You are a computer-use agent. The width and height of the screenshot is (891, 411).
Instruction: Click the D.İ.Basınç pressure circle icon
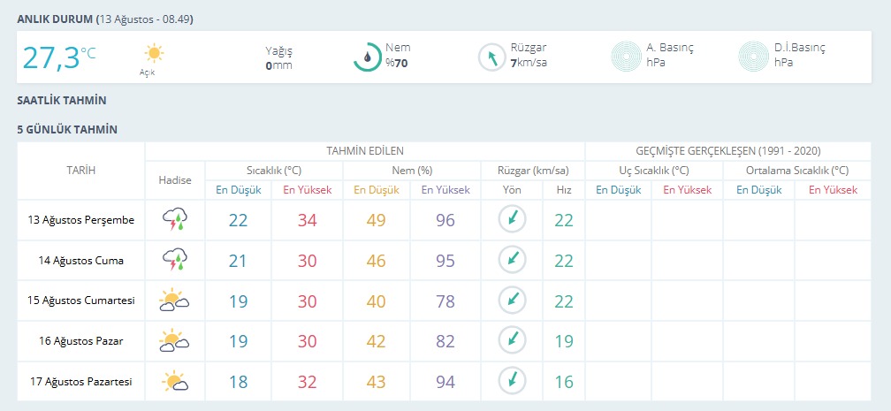point(753,56)
